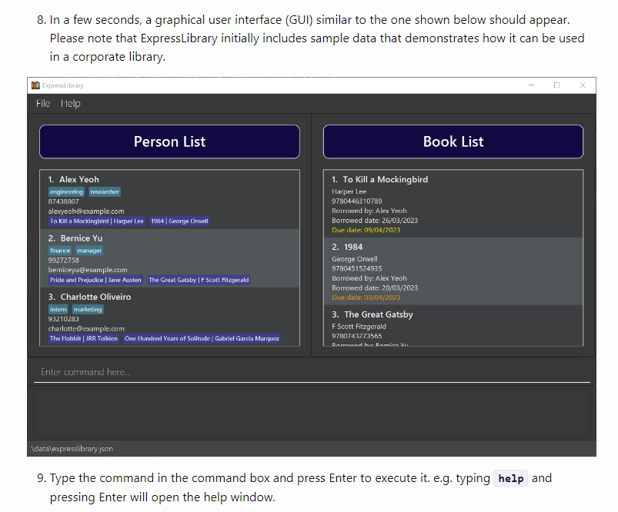Select The Great Gatsby book title in book list
Image resolution: width=618 pixels, height=512 pixels.
click(379, 314)
